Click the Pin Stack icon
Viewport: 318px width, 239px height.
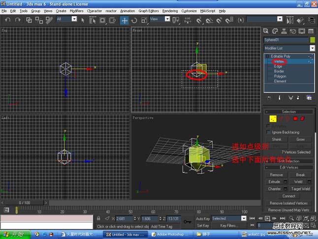(x=269, y=98)
